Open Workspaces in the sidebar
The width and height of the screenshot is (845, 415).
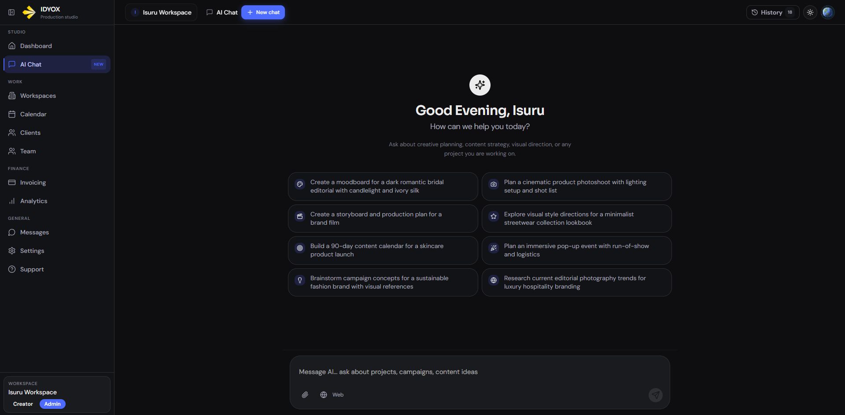pos(57,96)
